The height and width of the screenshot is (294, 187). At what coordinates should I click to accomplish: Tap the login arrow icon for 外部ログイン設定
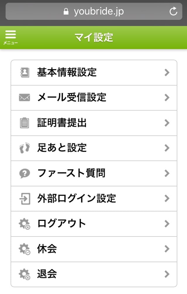pyautogui.click(x=25, y=198)
